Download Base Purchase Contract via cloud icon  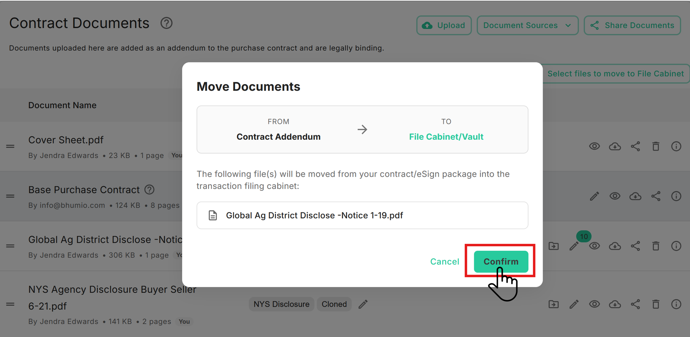635,196
